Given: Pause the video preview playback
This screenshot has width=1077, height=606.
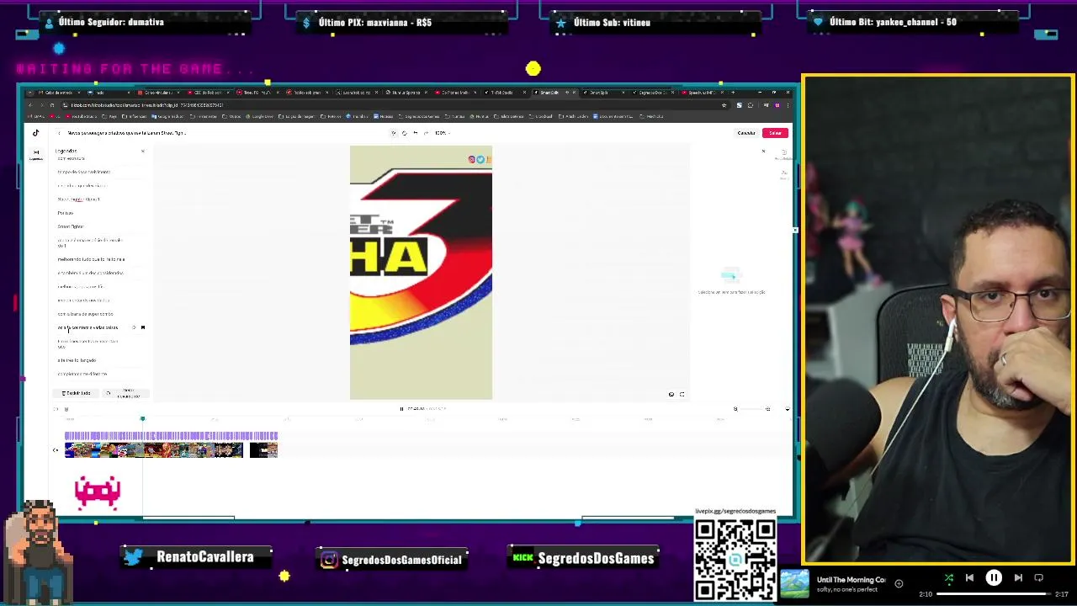Looking at the screenshot, I should tap(401, 409).
